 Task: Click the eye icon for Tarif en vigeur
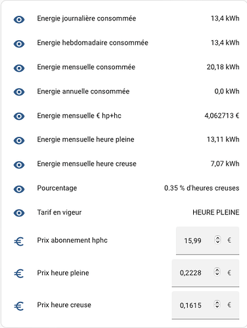[19, 213]
